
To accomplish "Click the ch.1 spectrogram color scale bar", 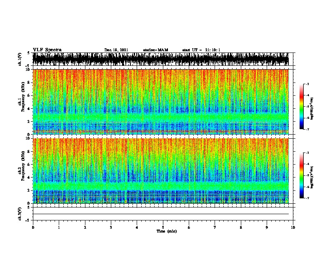I will 302,107.
